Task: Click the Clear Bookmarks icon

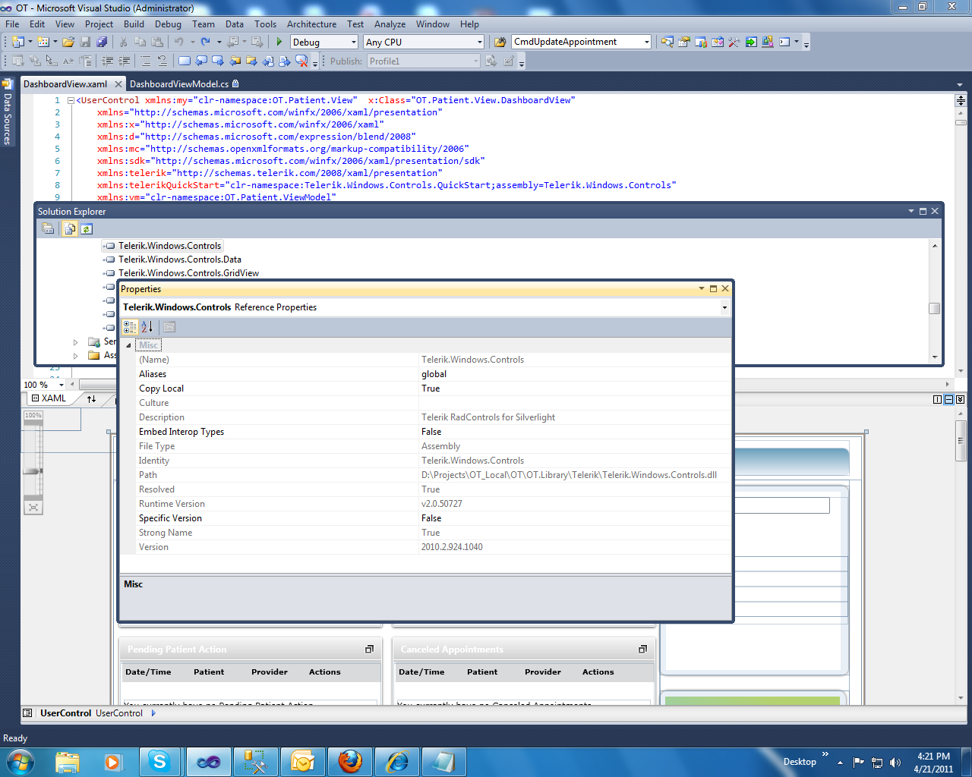Action: pos(301,61)
